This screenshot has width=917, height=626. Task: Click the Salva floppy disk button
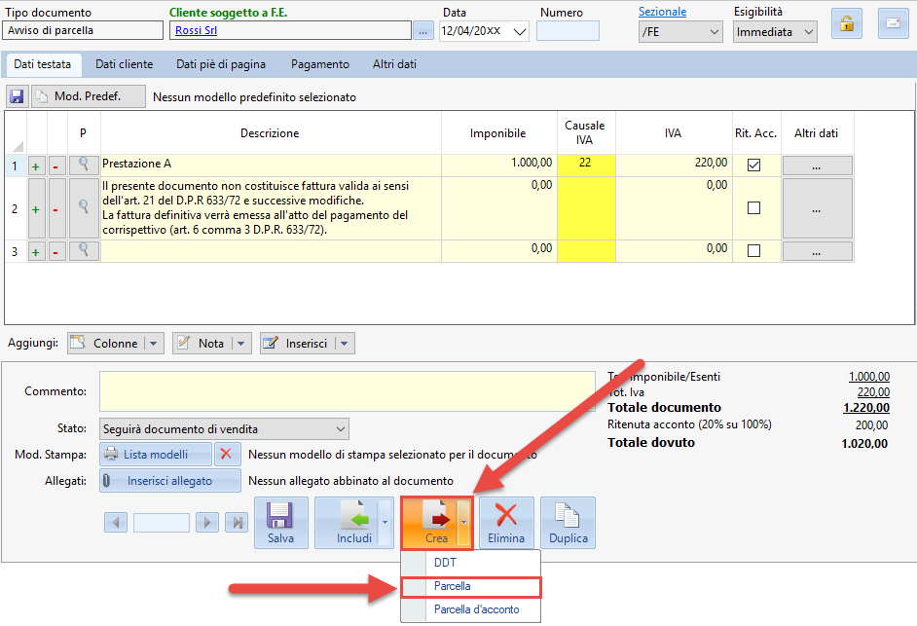coord(280,523)
